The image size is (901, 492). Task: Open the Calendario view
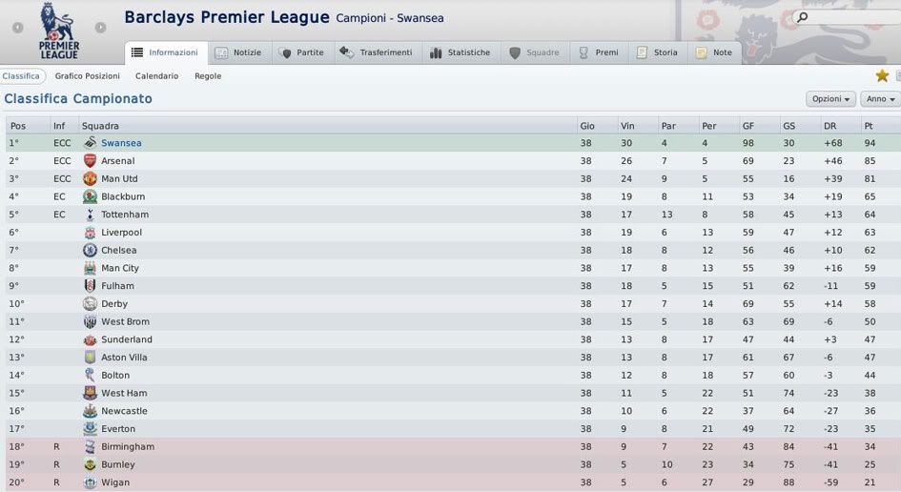156,76
